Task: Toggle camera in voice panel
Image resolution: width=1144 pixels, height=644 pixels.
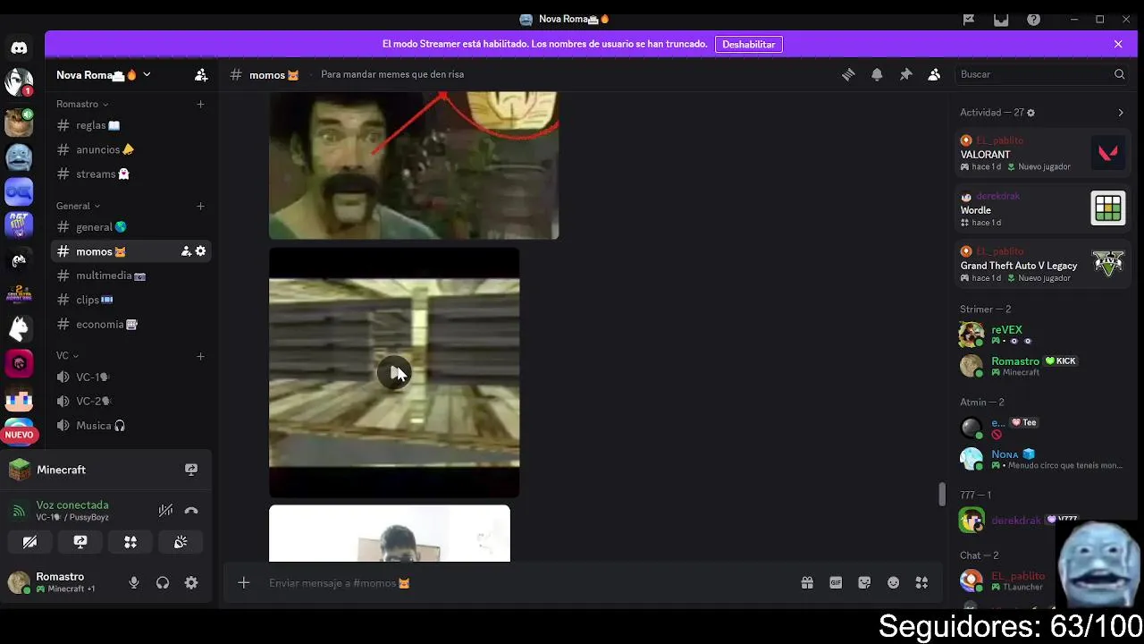Action: point(29,542)
